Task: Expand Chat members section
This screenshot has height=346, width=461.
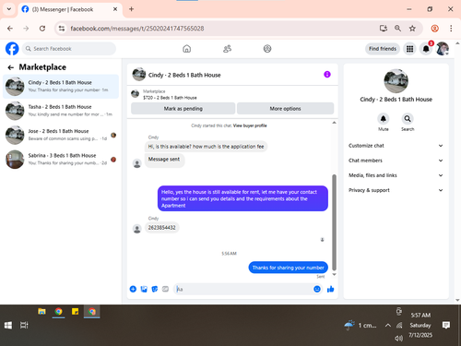Action: tap(396, 161)
